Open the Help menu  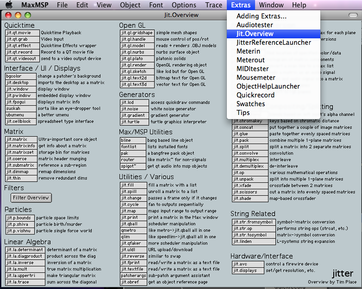299,5
